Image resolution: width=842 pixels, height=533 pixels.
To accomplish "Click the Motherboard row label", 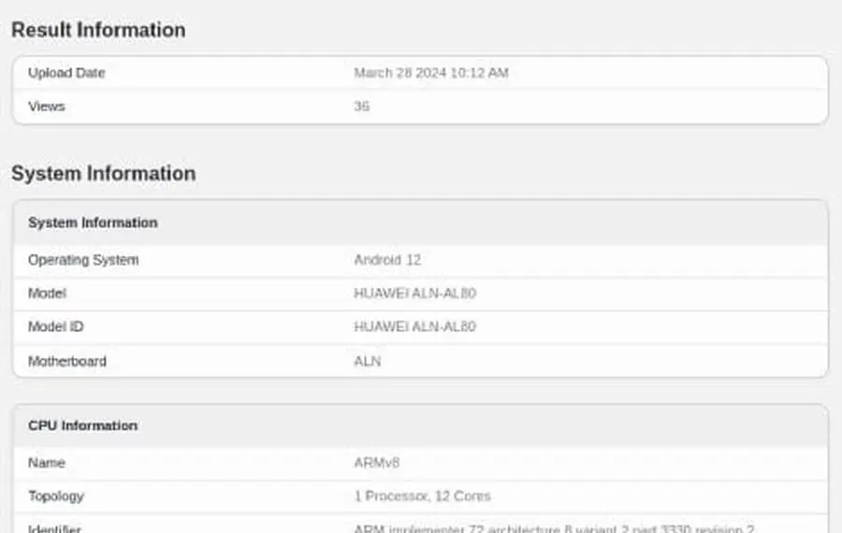I will point(67,361).
